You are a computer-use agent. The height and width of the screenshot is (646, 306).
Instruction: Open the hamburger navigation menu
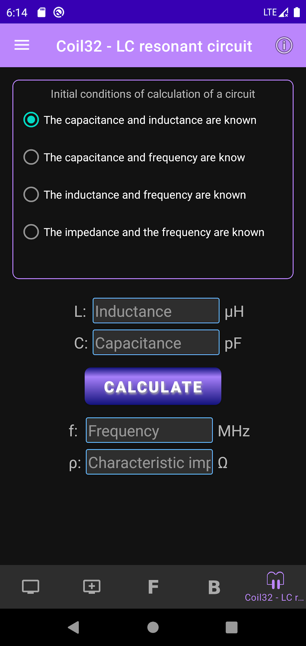[x=22, y=46]
